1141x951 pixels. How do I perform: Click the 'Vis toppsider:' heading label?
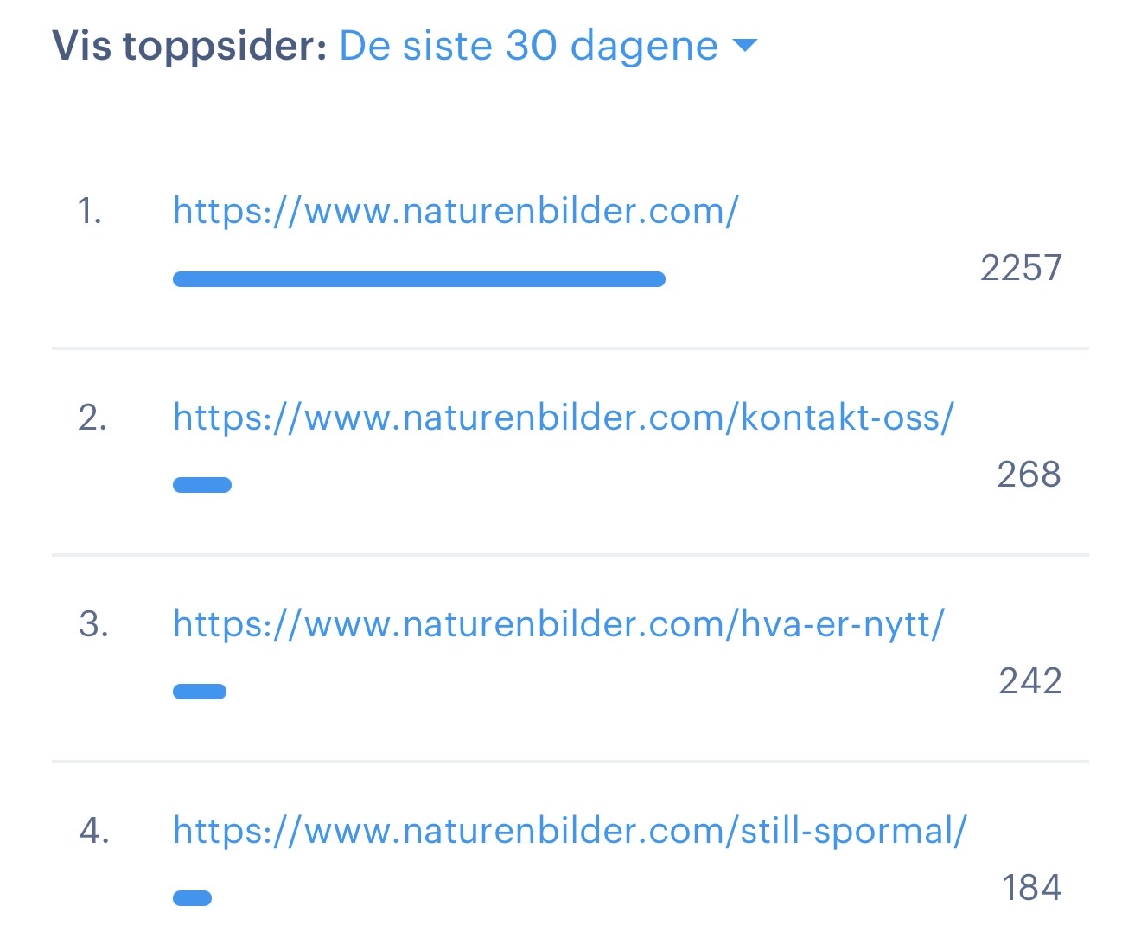click(x=189, y=46)
